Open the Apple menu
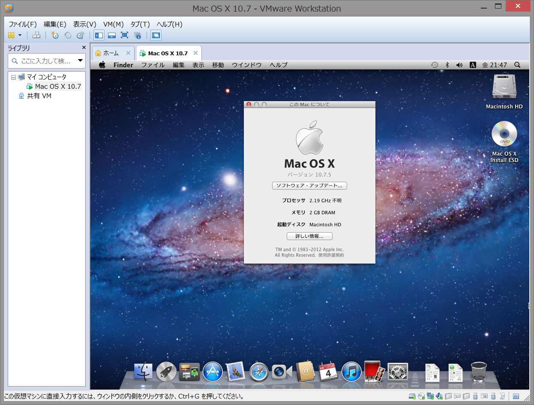The width and height of the screenshot is (534, 405). click(102, 65)
